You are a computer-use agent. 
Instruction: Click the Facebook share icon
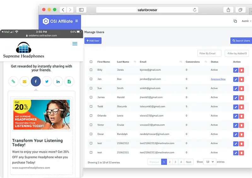pyautogui.click(x=36, y=82)
